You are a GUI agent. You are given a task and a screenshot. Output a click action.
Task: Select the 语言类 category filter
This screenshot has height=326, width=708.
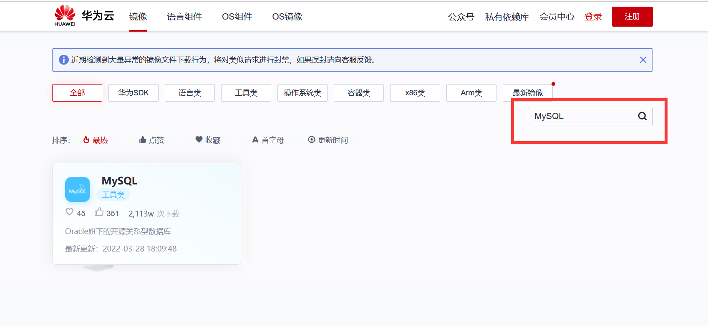pos(190,93)
